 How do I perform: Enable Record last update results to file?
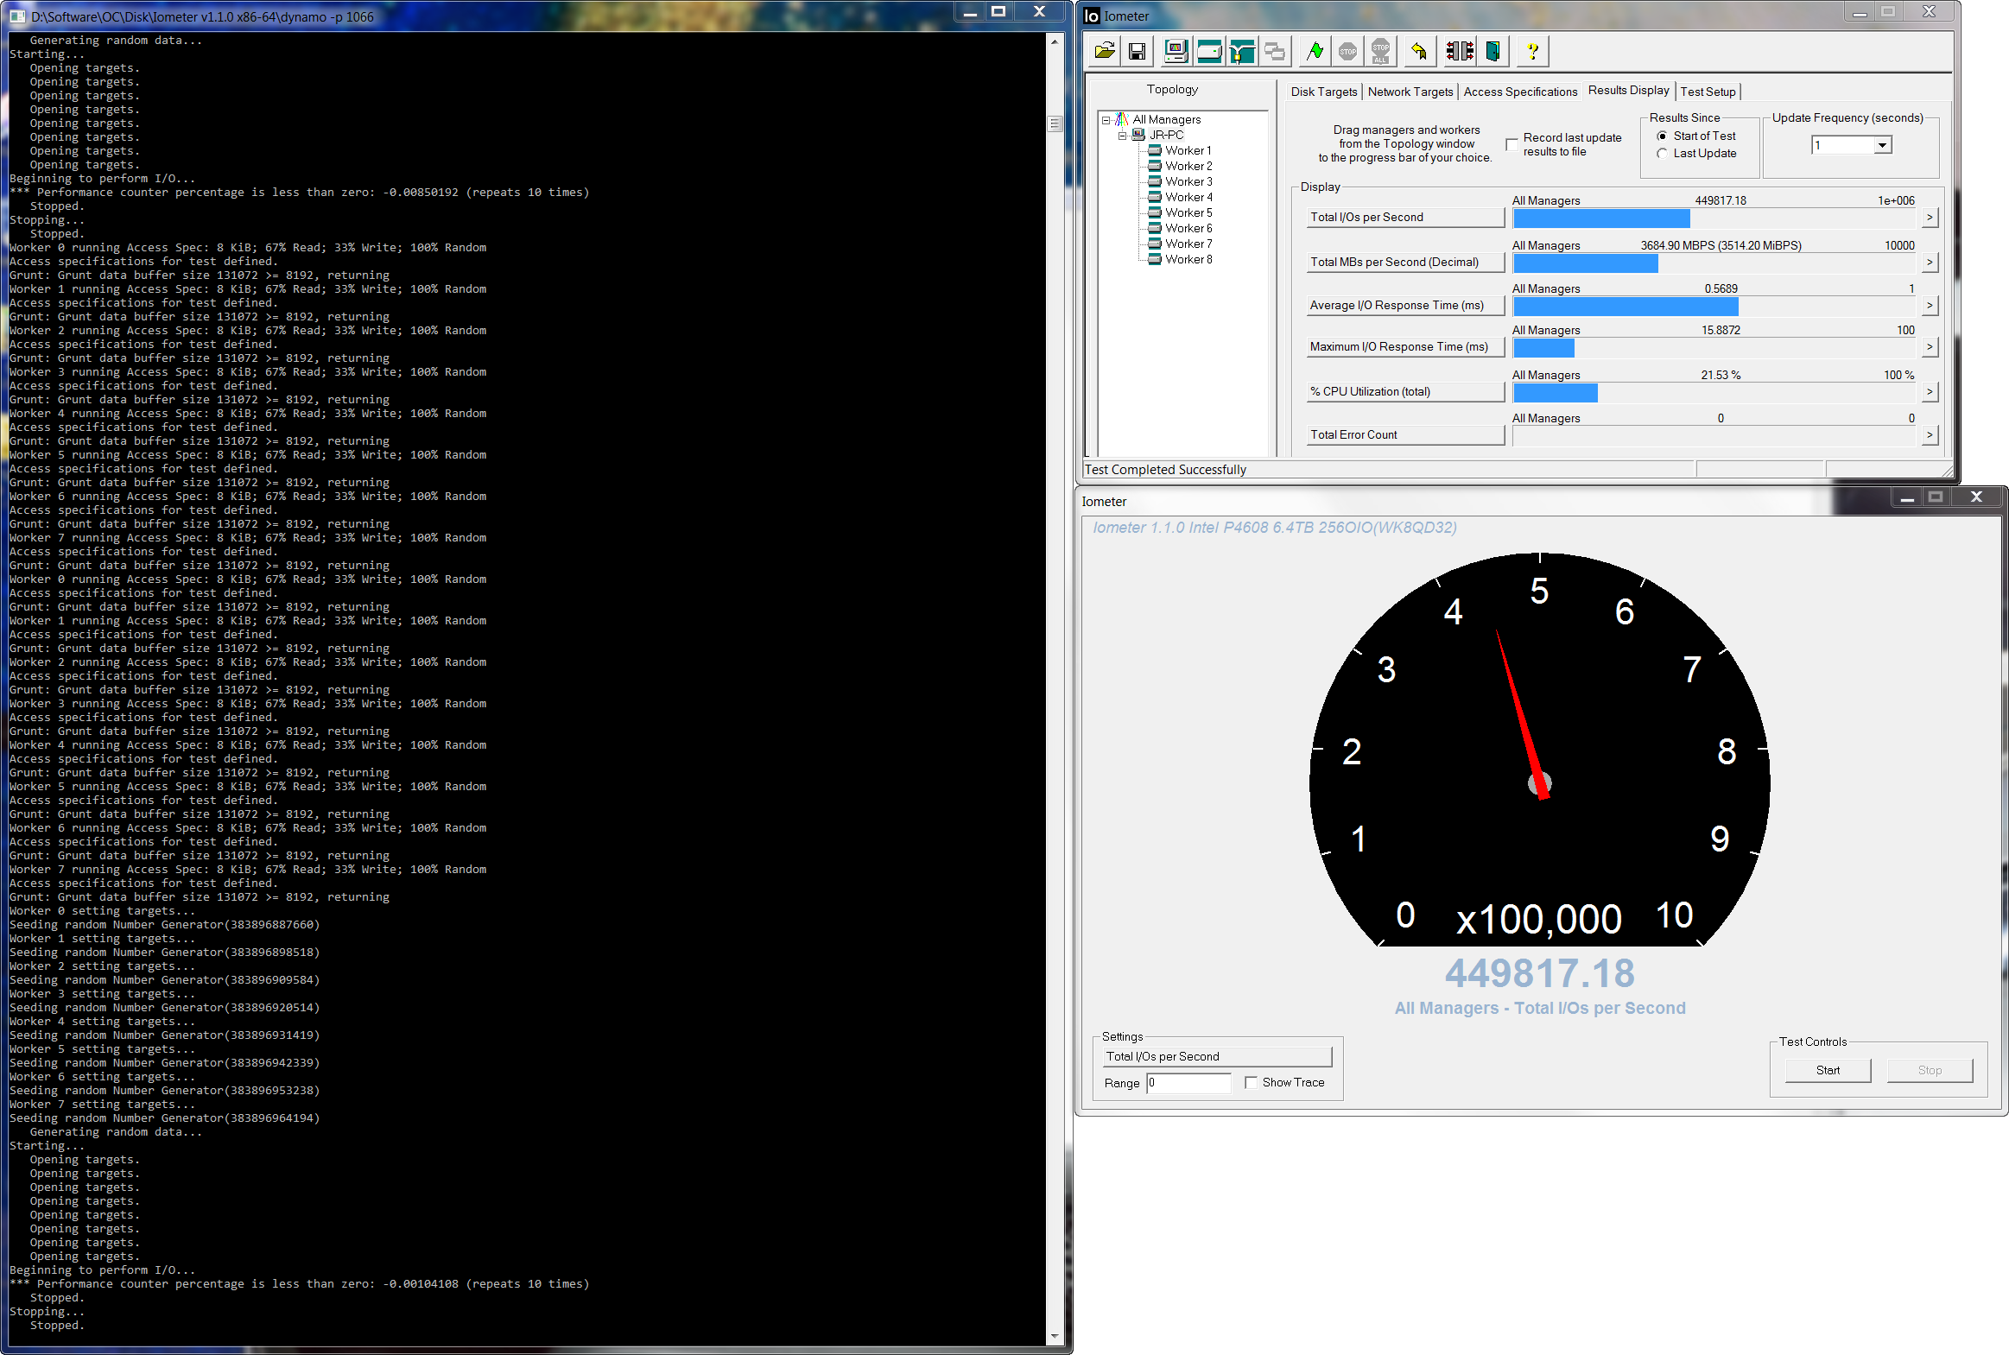pyautogui.click(x=1512, y=144)
